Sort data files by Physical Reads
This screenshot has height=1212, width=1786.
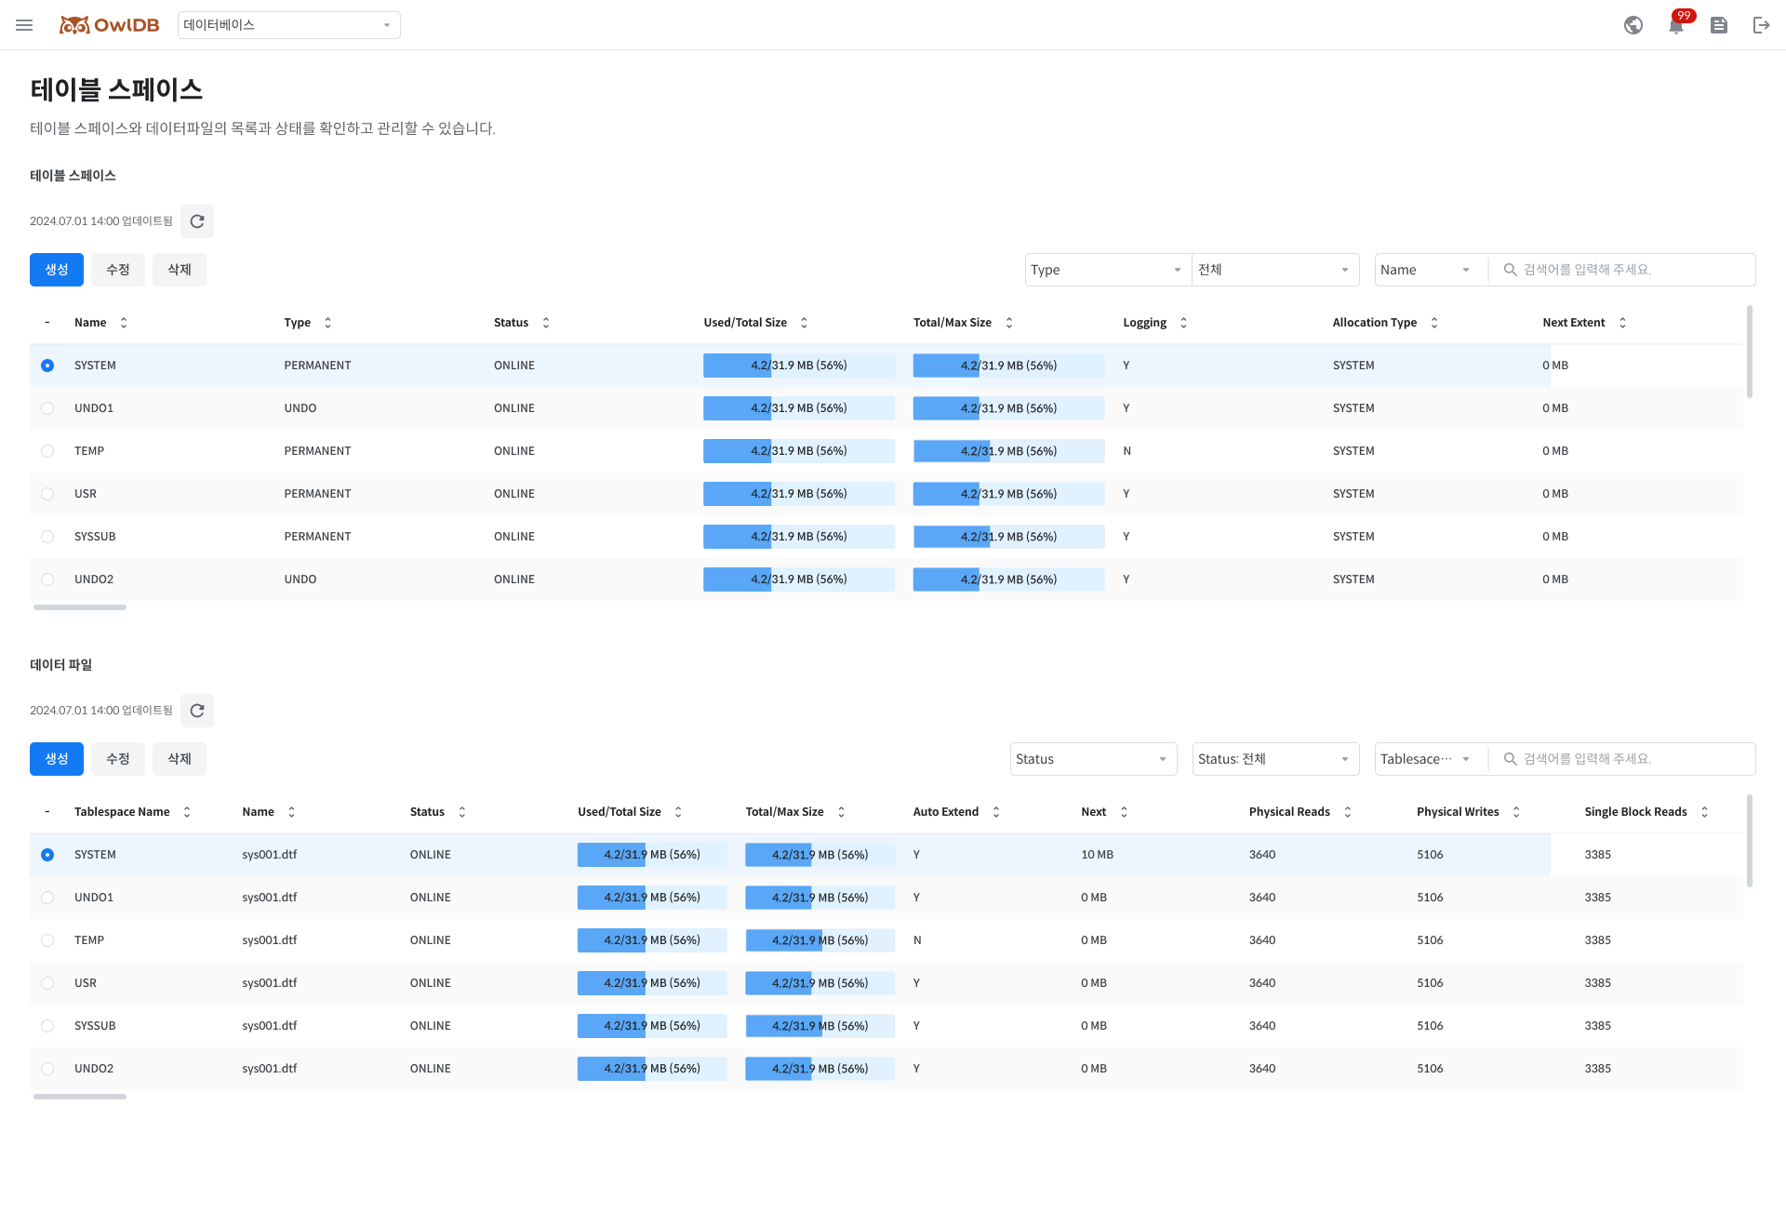[1347, 812]
